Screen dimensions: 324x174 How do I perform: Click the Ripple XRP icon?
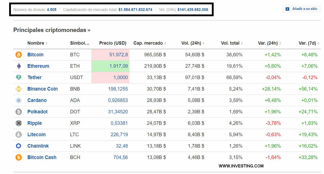tap(19, 123)
